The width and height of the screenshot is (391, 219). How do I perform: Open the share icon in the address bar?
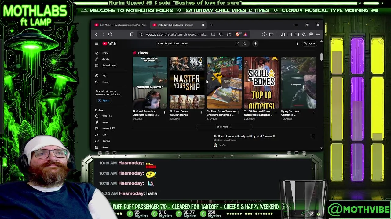tap(229, 34)
